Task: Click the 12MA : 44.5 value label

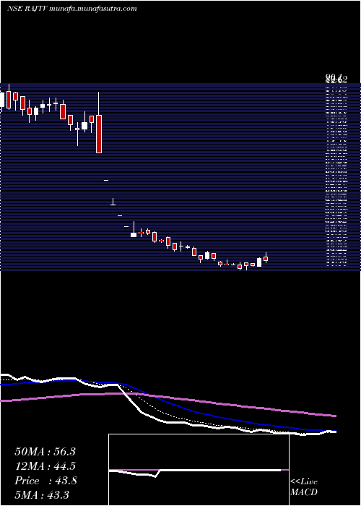Action: [x=45, y=466]
